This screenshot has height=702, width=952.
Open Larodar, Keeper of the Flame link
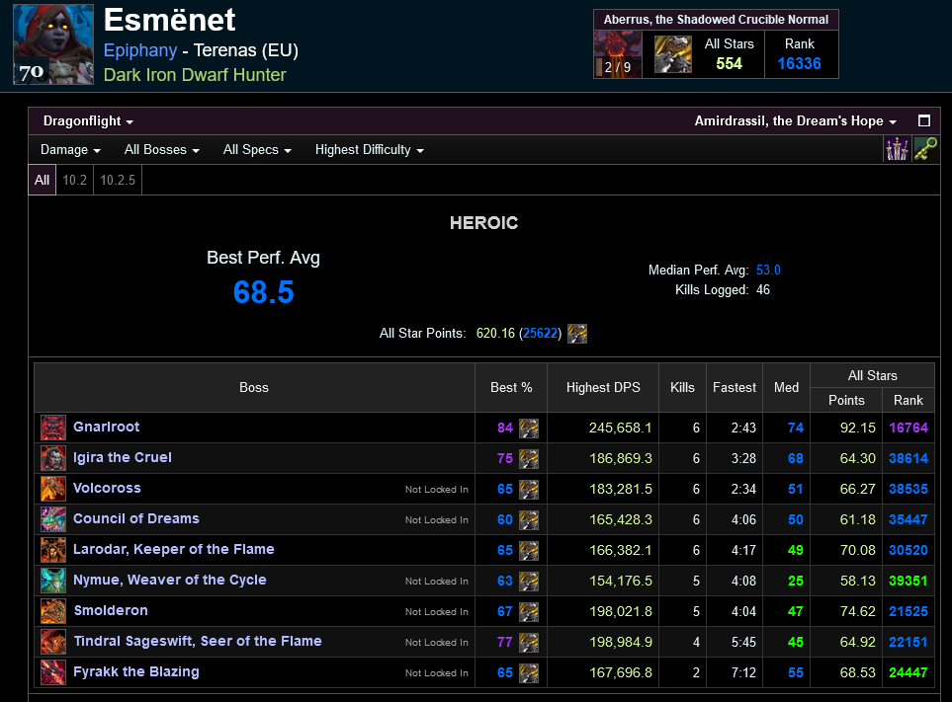174,549
